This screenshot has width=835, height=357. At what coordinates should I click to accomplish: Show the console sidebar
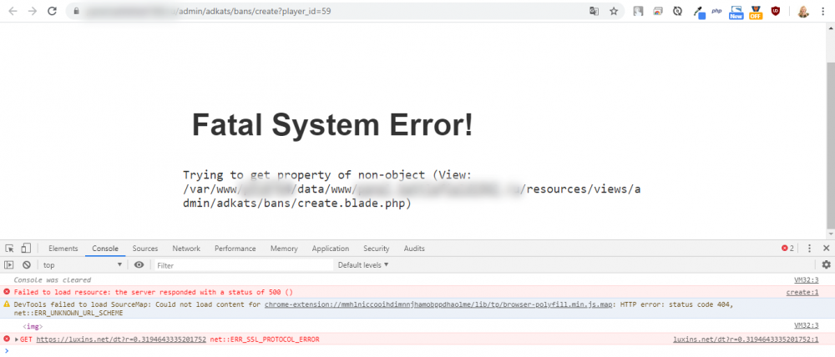pos(9,264)
